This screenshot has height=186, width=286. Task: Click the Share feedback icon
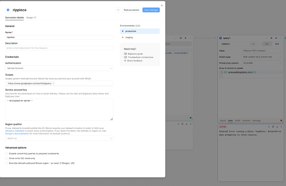pos(126,61)
